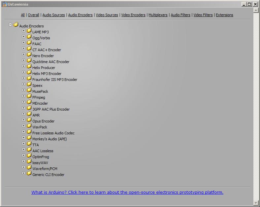Click the WavPack folder icon

(29, 126)
